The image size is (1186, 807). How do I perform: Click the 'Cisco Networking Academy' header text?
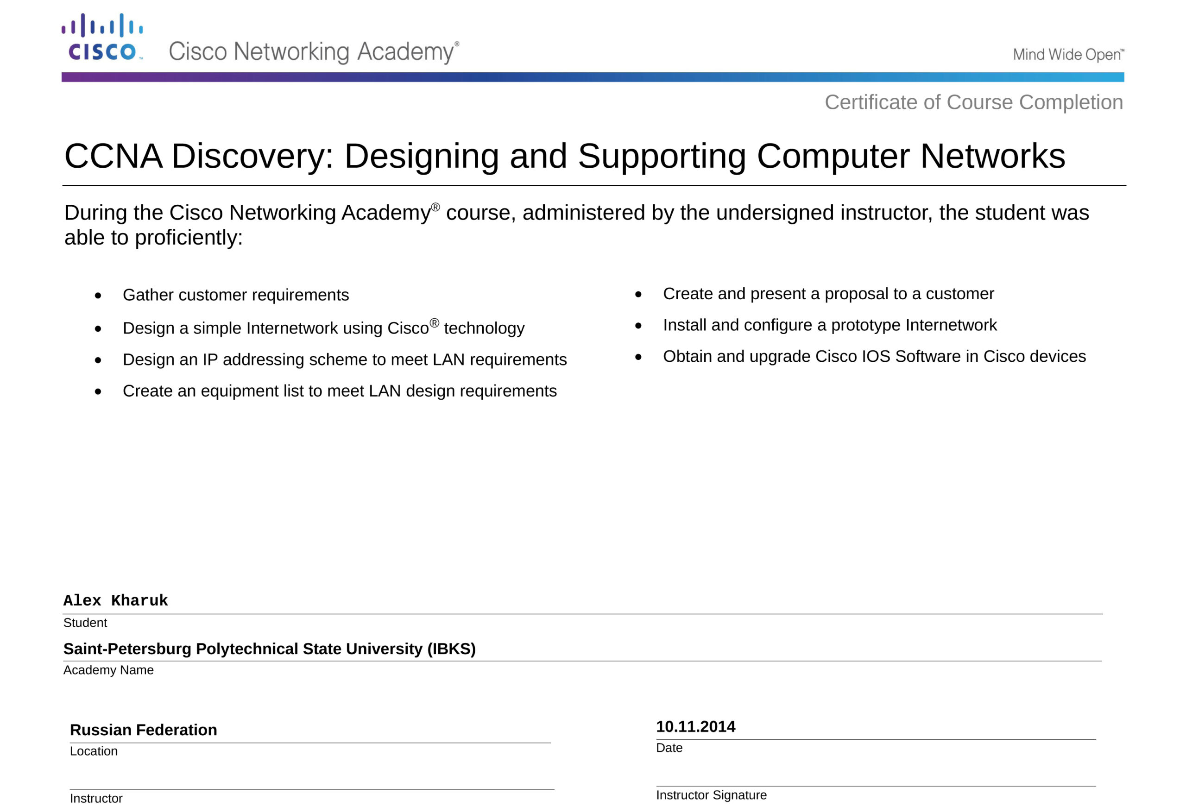pos(314,52)
